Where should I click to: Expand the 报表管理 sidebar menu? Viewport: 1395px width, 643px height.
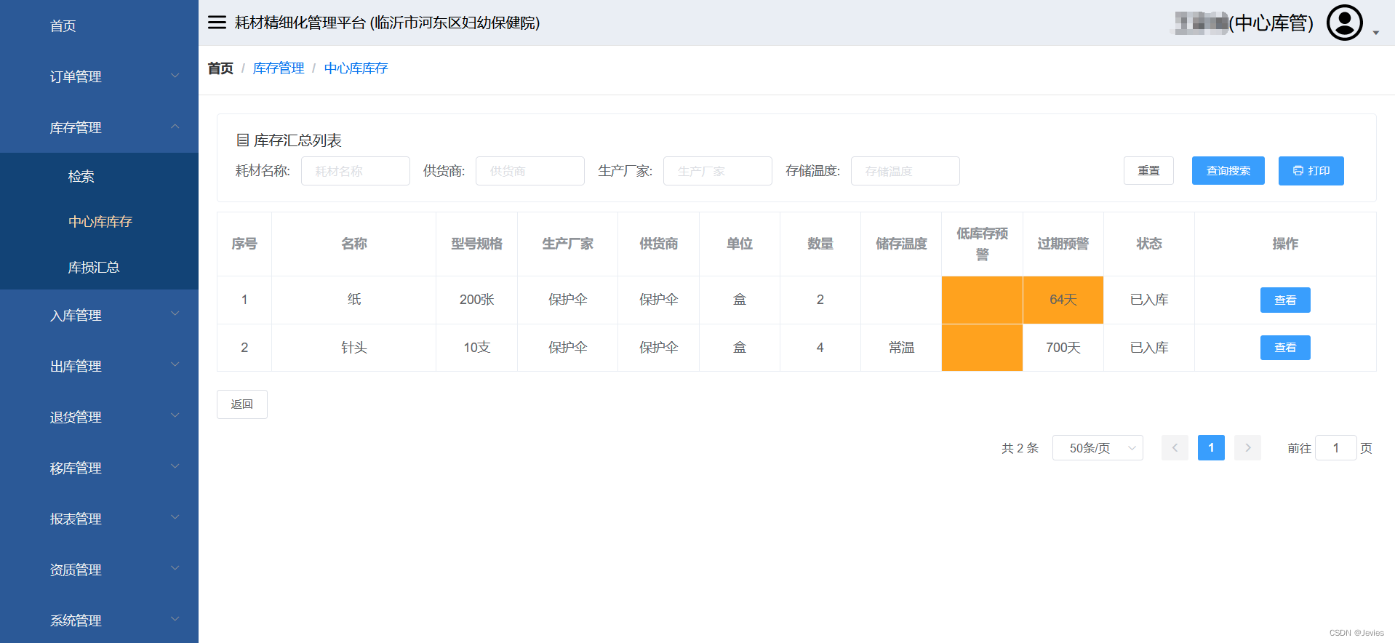(x=99, y=519)
